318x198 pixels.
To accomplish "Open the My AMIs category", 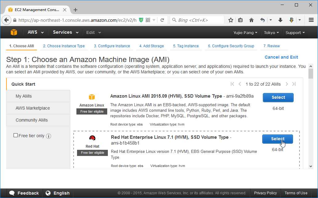I will pos(38,96).
